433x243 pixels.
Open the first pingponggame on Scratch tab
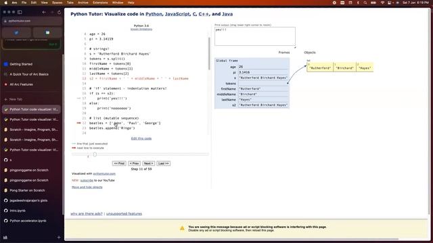[31, 170]
